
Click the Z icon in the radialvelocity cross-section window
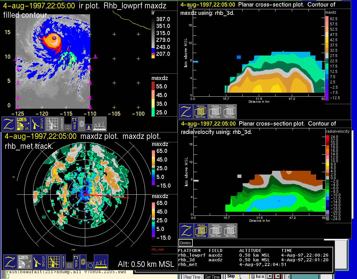tap(187, 231)
